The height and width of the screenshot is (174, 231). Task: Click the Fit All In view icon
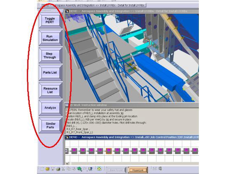pos(99,169)
